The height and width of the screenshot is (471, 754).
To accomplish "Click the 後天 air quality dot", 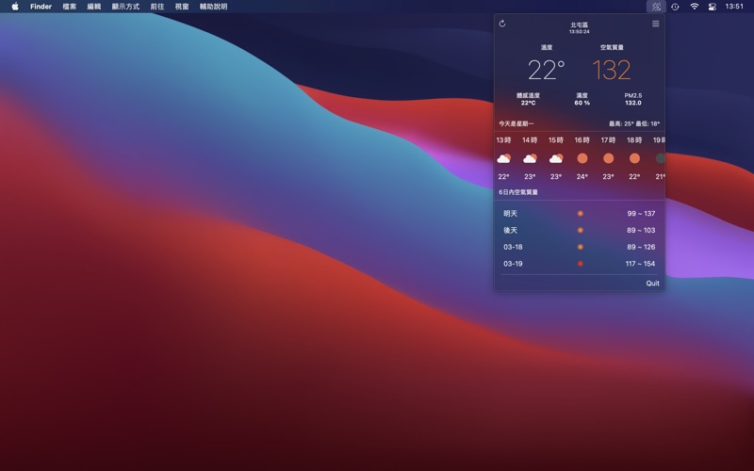I will coord(581,230).
